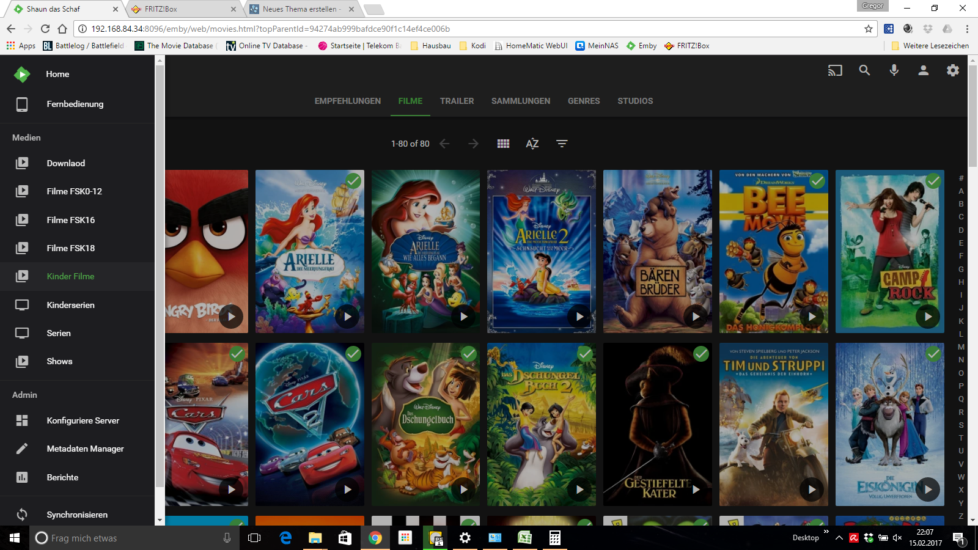Open Filme FSK16 library
978x550 pixels.
click(77, 220)
